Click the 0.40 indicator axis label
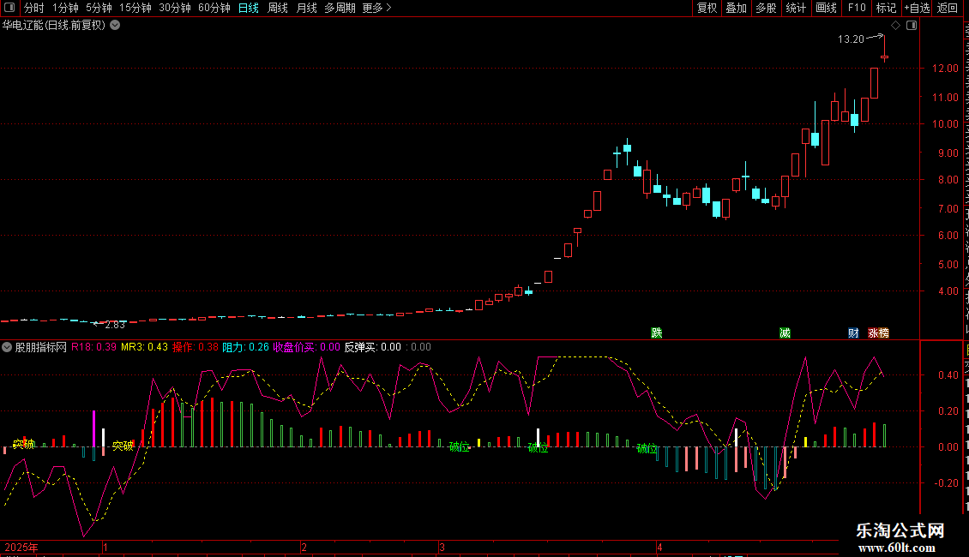The width and height of the screenshot is (969, 557). point(948,374)
